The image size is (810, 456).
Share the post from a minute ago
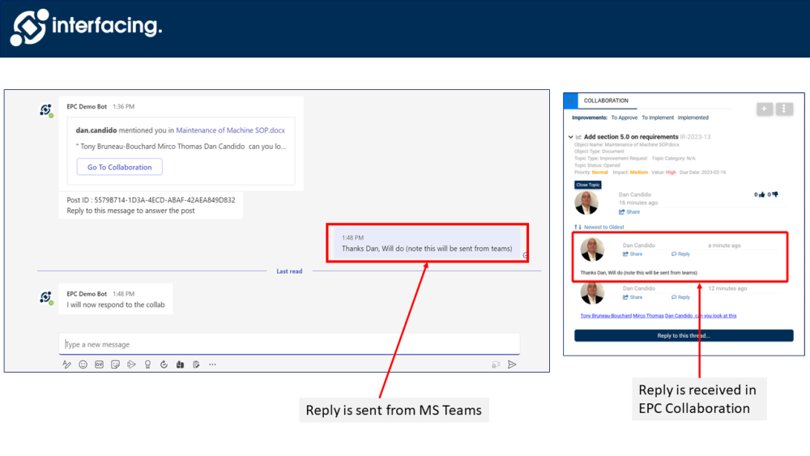pos(633,254)
